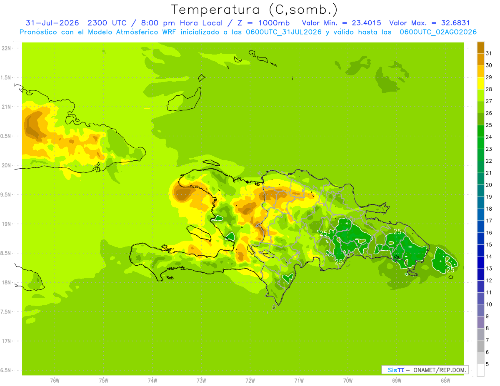Viewport: 500px width, 386px height.
Task: Select valid-until time "0600UTC_02AGO2026"
Action: tap(438, 32)
